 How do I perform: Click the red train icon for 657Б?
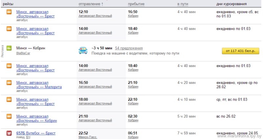coord(9,133)
